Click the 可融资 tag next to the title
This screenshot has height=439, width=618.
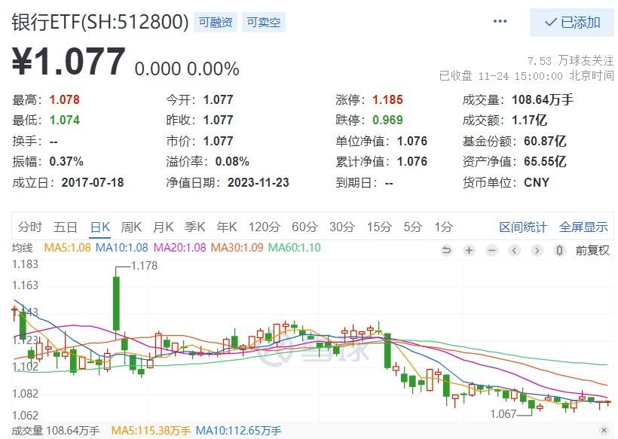click(x=216, y=22)
